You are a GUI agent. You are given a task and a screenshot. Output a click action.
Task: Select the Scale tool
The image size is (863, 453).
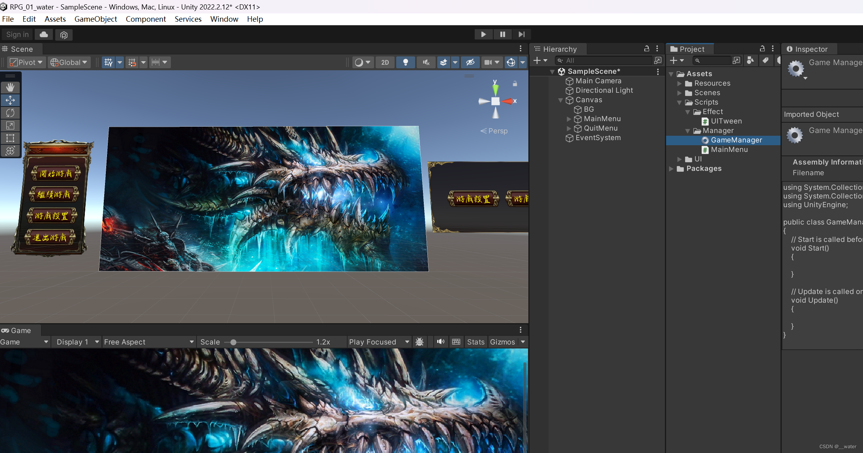pyautogui.click(x=10, y=125)
